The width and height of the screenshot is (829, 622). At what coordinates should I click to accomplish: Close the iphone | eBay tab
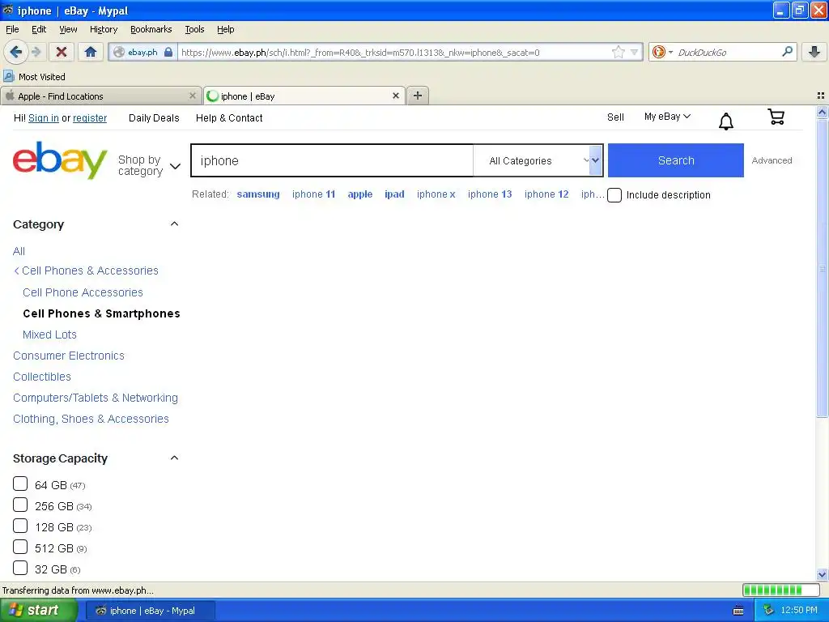click(x=395, y=96)
